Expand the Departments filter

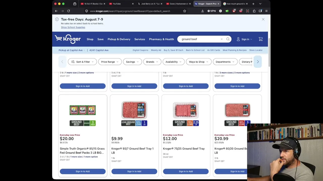(x=225, y=62)
